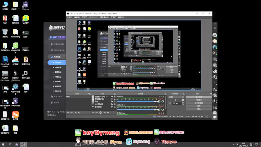
Task: Toggle visibility of the display capture source
Action: coord(111,104)
